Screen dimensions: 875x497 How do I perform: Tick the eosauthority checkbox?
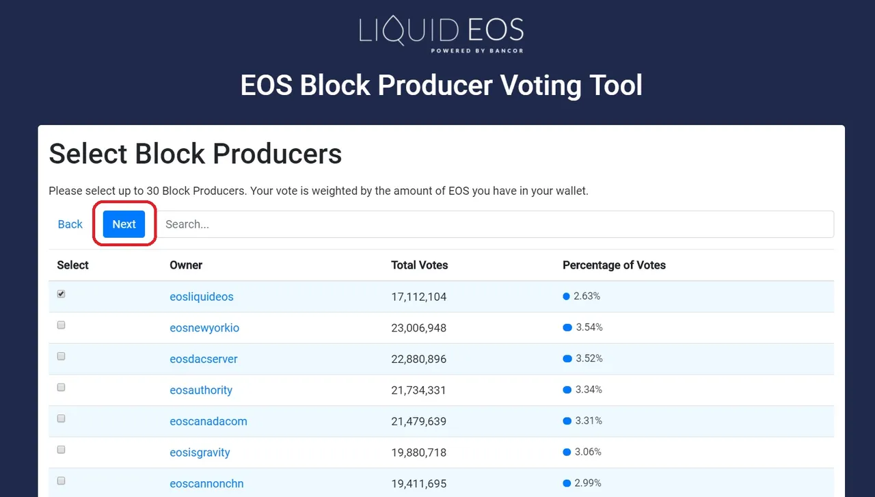tap(61, 388)
